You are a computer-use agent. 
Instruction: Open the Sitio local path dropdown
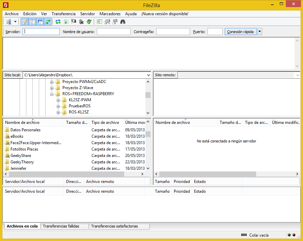[x=148, y=75]
